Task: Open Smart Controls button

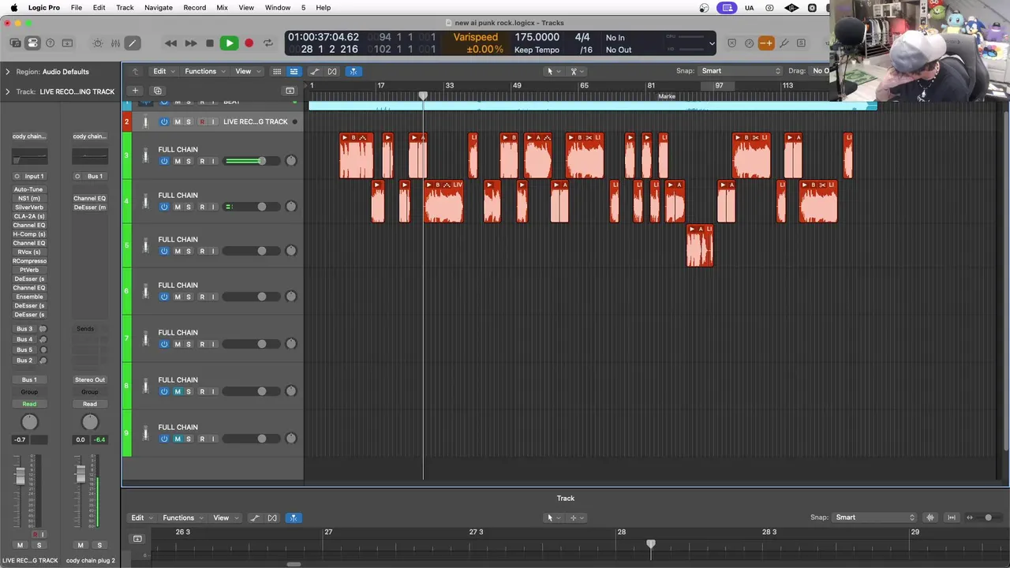Action: coord(98,43)
